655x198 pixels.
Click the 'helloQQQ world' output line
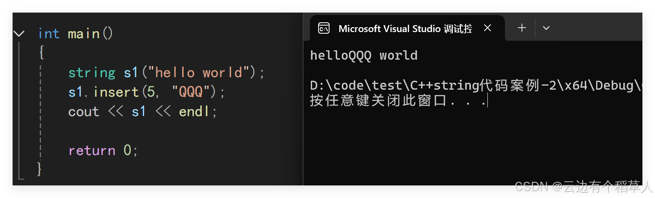pos(364,56)
